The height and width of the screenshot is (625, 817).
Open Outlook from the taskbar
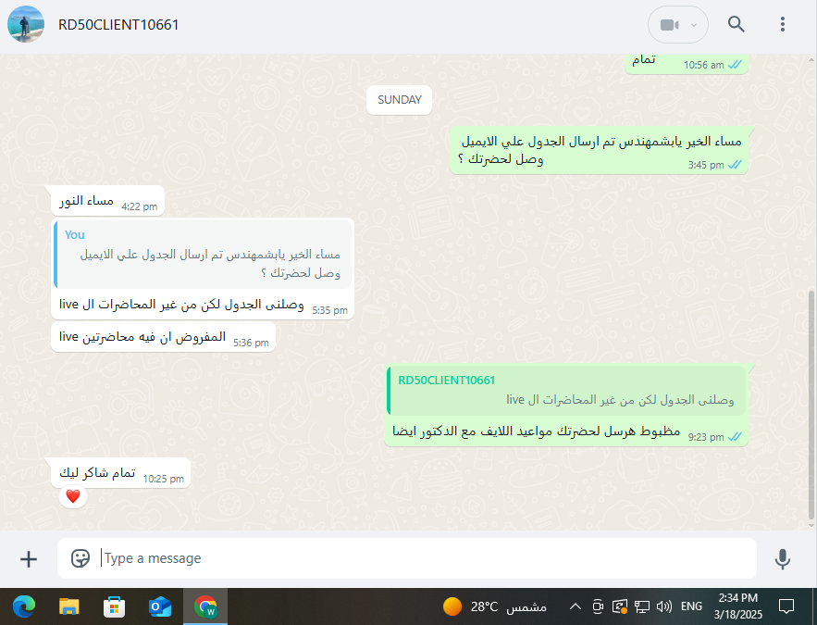(x=160, y=606)
